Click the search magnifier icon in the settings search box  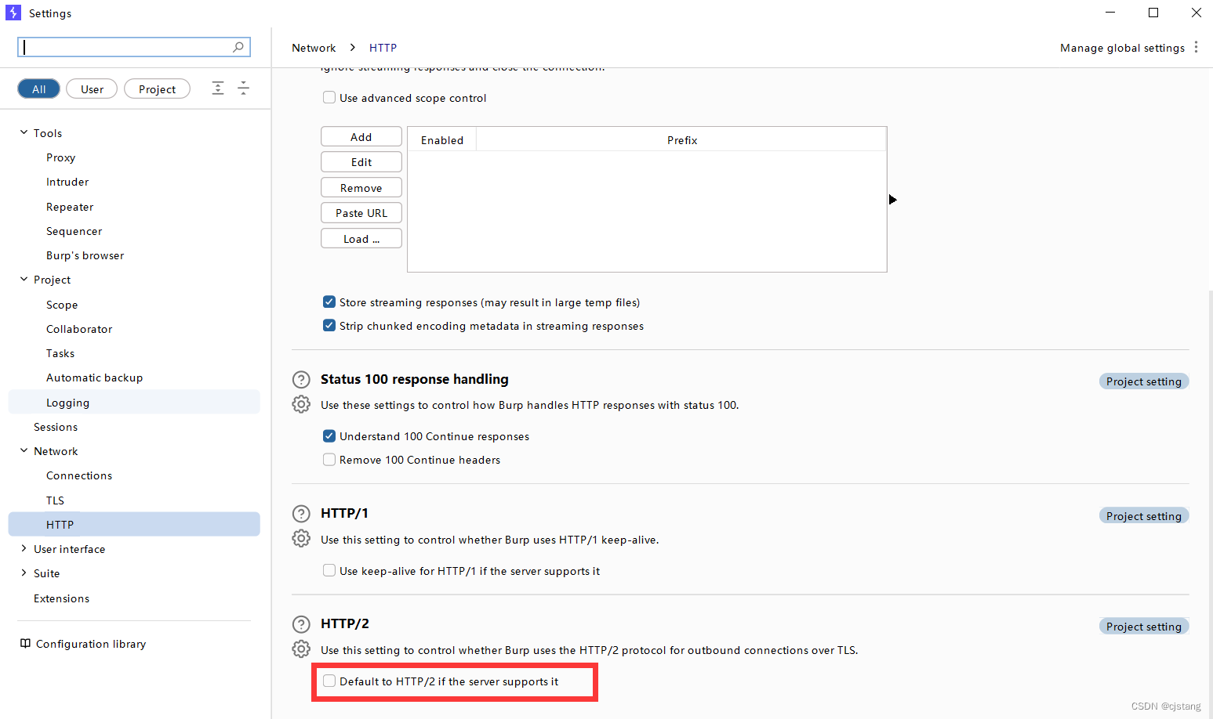click(x=238, y=47)
